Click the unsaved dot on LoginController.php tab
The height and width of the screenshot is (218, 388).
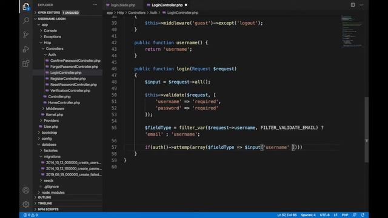coord(186,5)
